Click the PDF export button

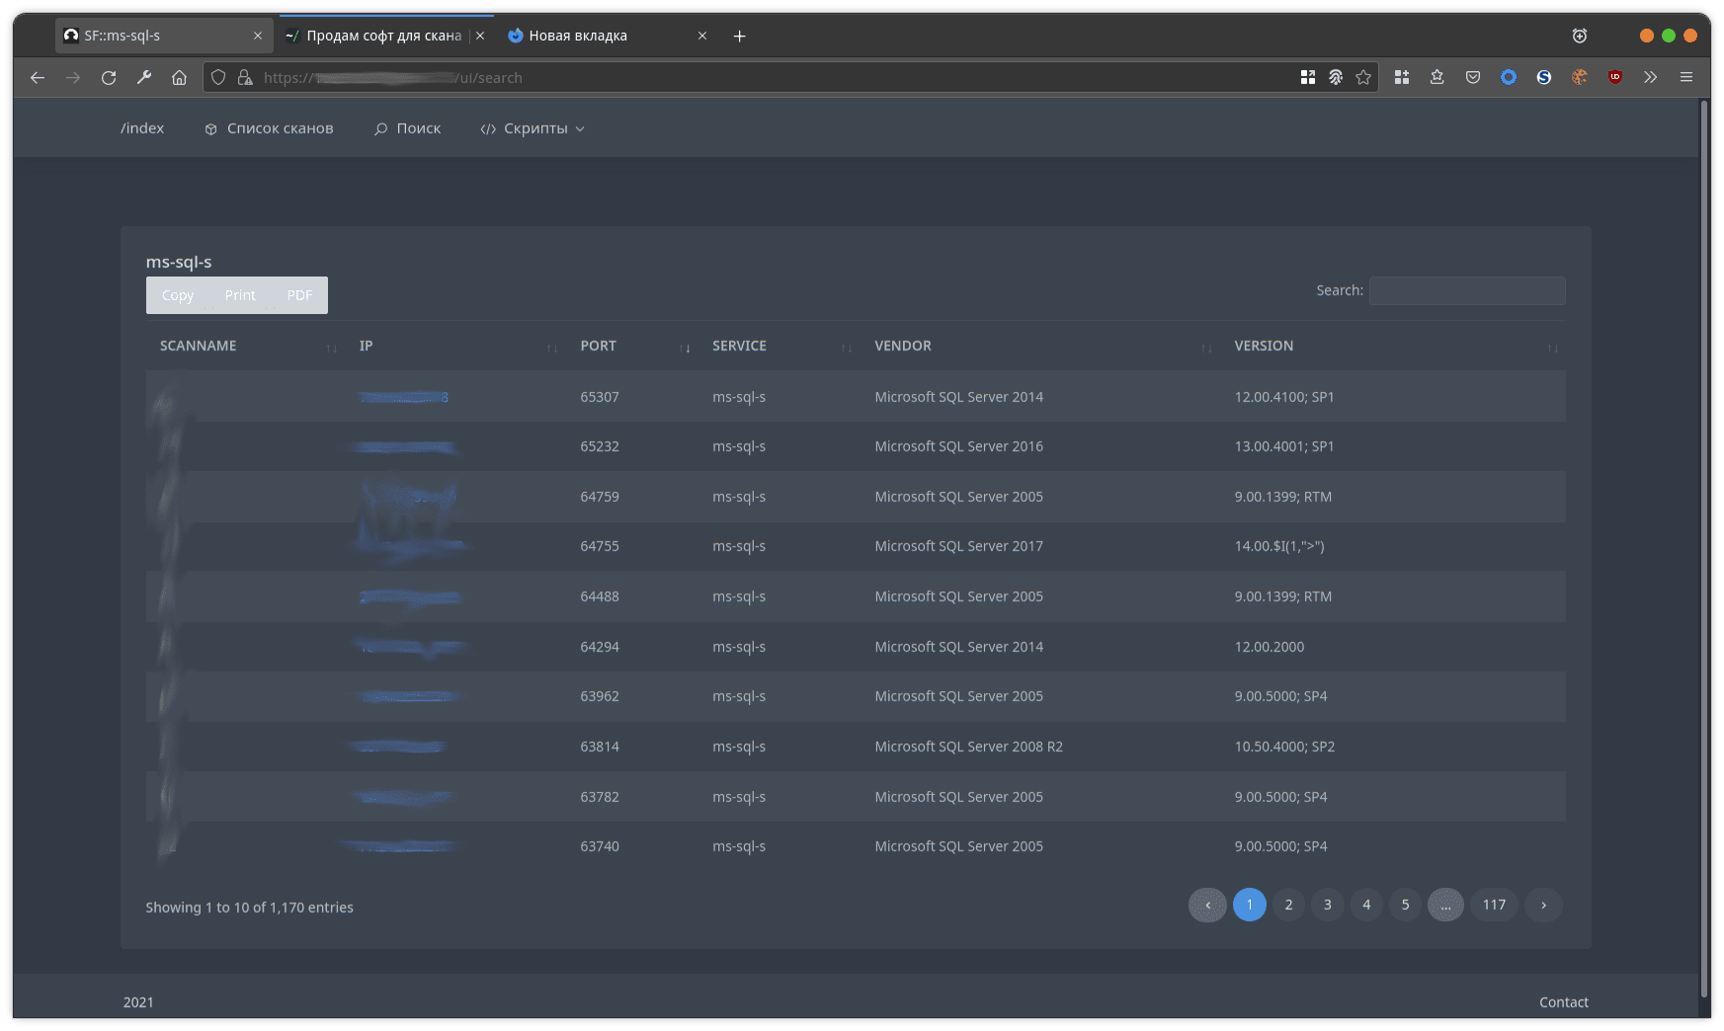(x=299, y=295)
